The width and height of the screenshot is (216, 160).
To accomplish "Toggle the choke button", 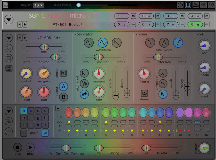I will click(64, 73).
